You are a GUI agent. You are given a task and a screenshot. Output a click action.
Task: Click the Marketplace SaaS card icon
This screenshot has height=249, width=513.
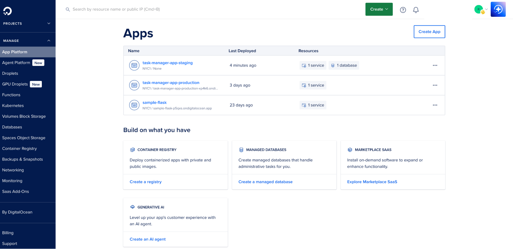tap(350, 150)
